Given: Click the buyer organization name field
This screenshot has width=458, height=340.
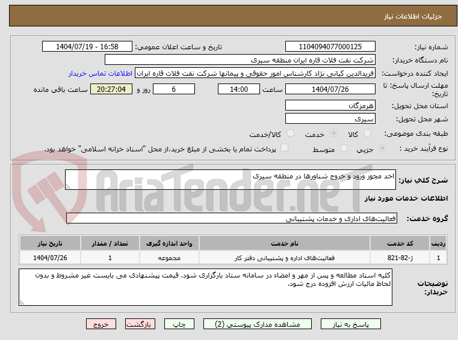Looking at the screenshot, I should click(x=240, y=60).
